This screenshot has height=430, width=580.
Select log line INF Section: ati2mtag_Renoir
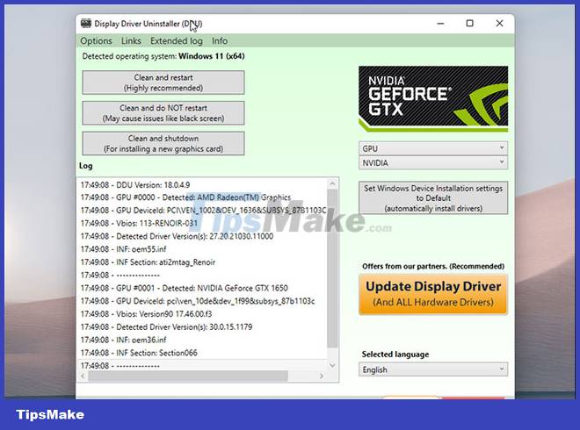[148, 262]
